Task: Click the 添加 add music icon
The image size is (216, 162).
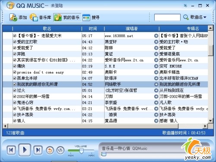Action: point(13,17)
